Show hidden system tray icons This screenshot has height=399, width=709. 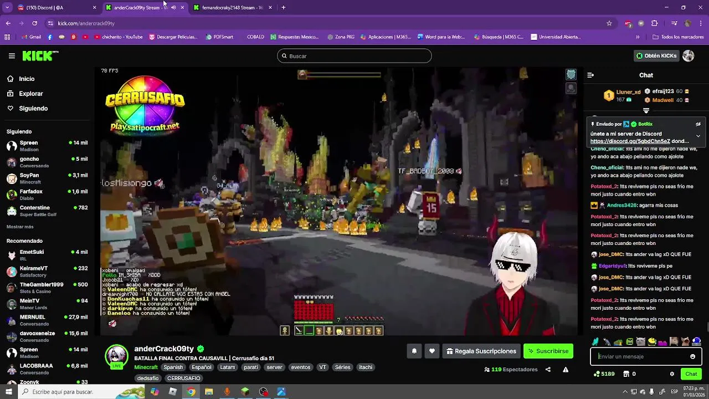pyautogui.click(x=625, y=392)
